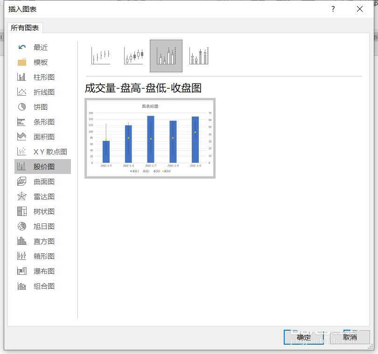This screenshot has width=378, height=354.
Task: Confirm chart insertion with the 确定 button
Action: coord(303,337)
